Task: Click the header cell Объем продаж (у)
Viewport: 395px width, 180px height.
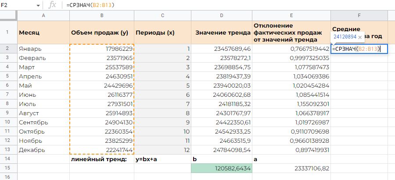Action: point(102,32)
